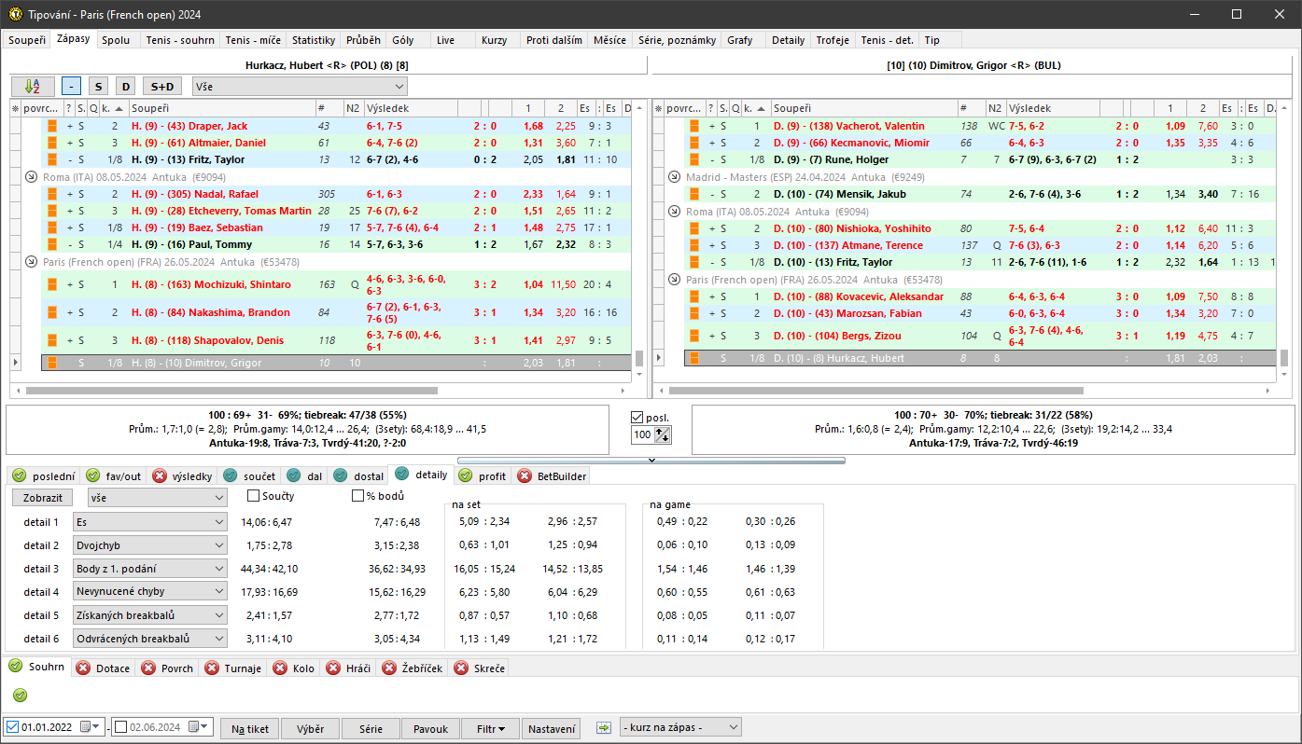Collapse the Roma tournament group in Hurkacz's list
Screen dimensions: 1302x744
[31, 177]
